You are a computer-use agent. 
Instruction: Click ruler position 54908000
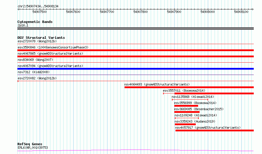208,12
